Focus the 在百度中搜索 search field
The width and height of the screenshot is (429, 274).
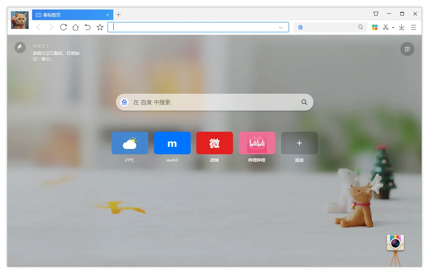[215, 102]
